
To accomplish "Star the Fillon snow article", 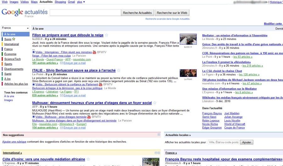I will (x=107, y=35).
